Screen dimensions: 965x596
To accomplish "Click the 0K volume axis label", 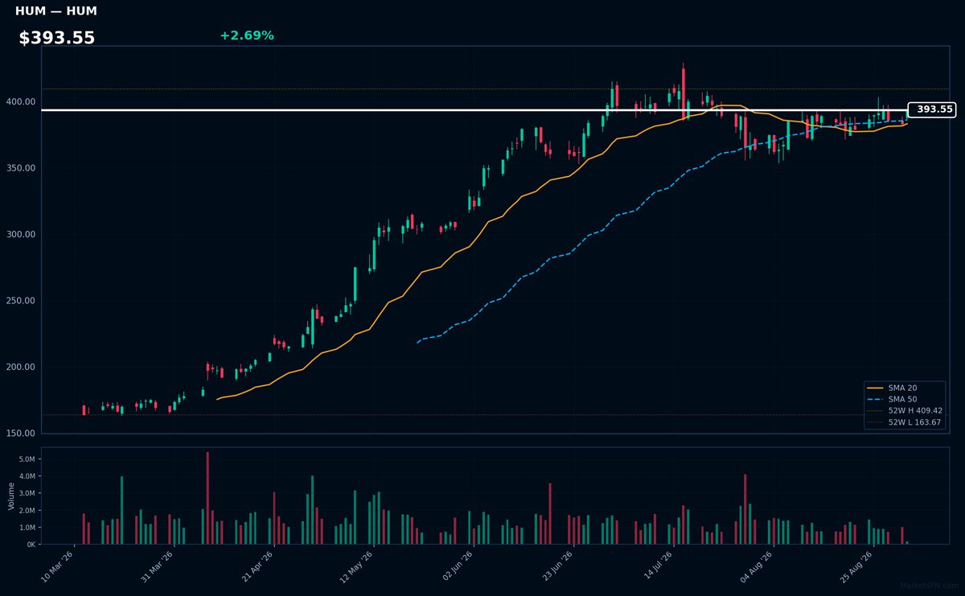I will pos(31,545).
